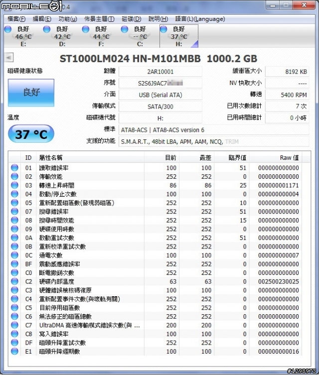Click status icon for C8 寫入錯誤率
The height and width of the screenshot is (375, 319).
coord(14,334)
